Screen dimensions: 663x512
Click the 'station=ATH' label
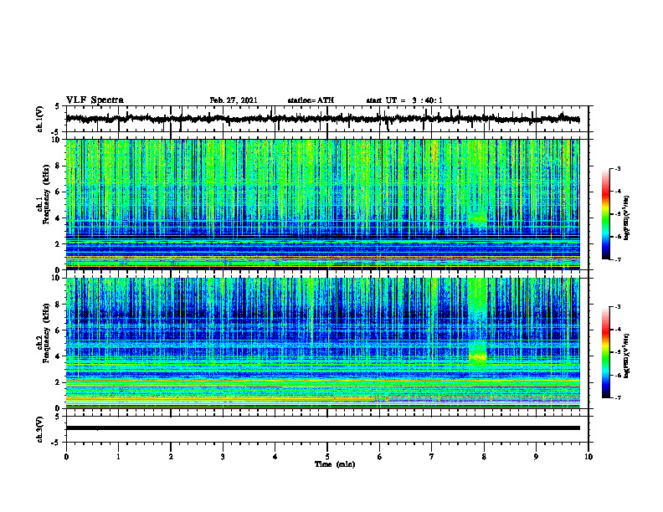coord(311,100)
